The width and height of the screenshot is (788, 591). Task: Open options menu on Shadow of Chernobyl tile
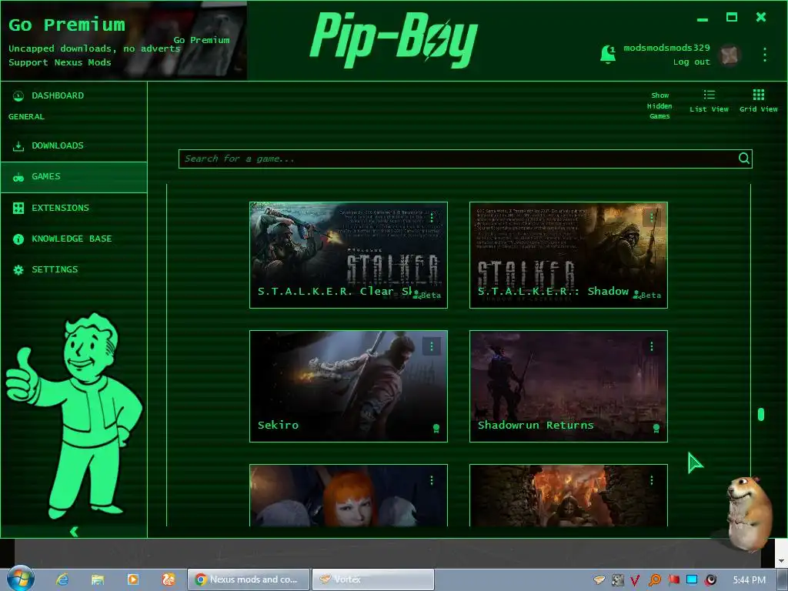tap(652, 218)
